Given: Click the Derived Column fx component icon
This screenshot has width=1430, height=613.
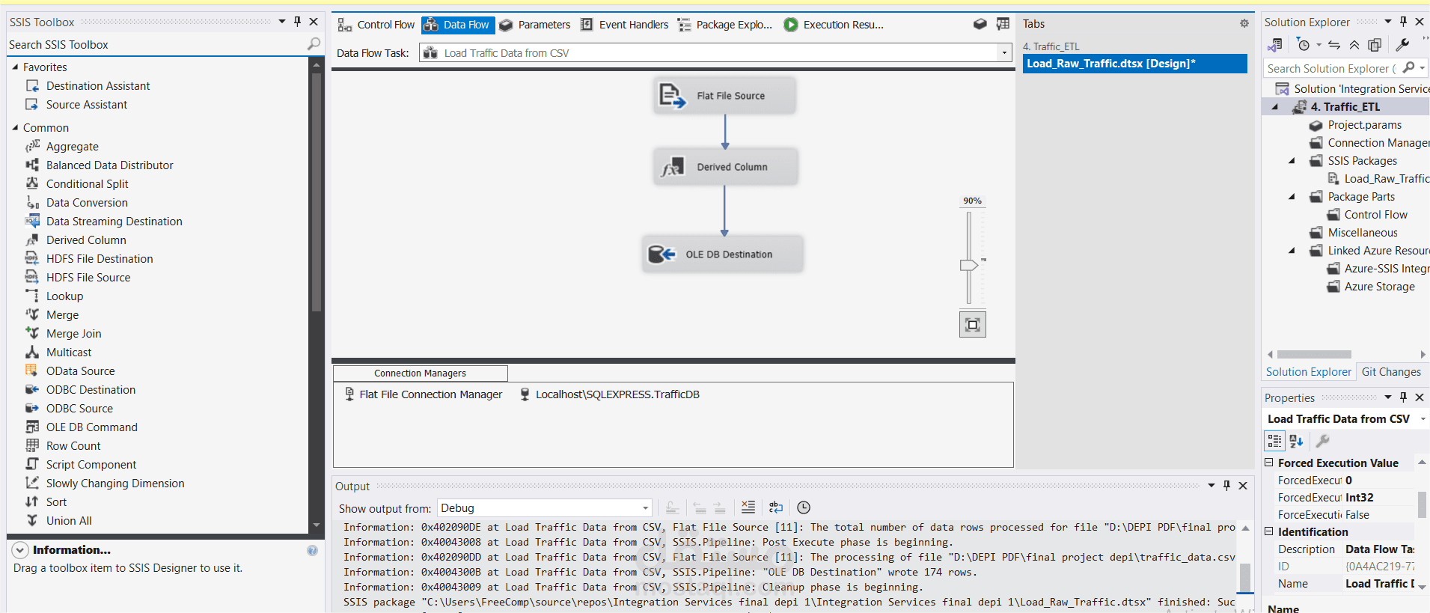Looking at the screenshot, I should click(672, 167).
